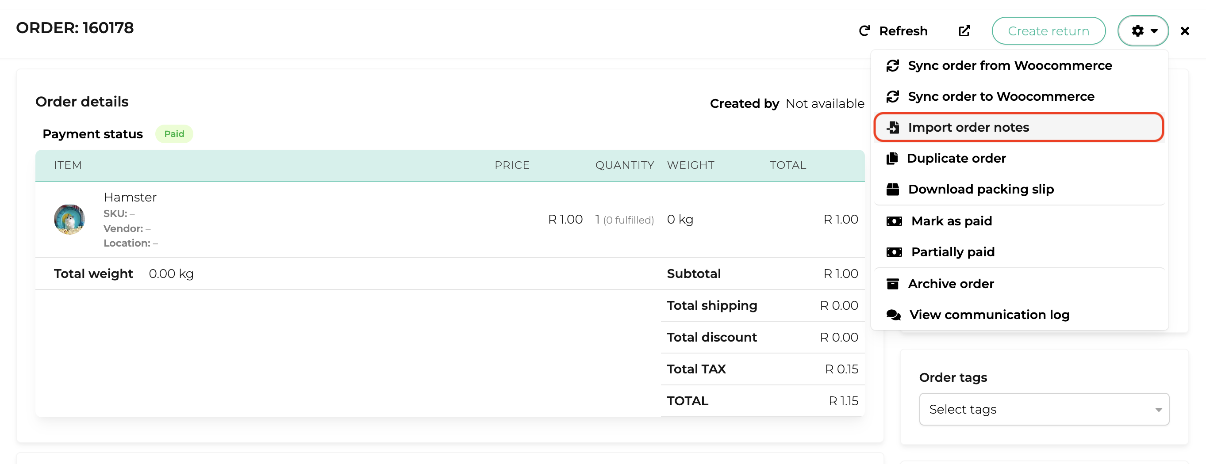Click the Refresh circular arrow icon
The height and width of the screenshot is (464, 1206).
(864, 31)
